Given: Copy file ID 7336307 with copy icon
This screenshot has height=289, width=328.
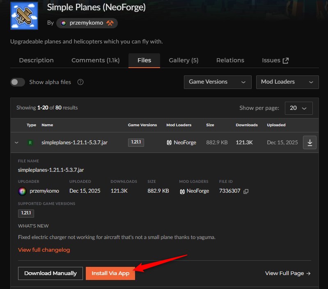Looking at the screenshot, I should [246, 191].
